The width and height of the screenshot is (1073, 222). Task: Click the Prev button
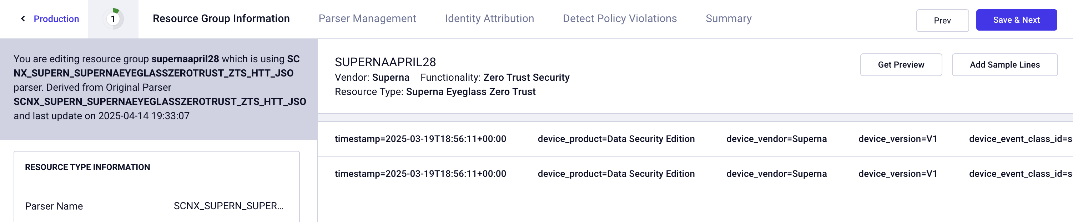[942, 20]
